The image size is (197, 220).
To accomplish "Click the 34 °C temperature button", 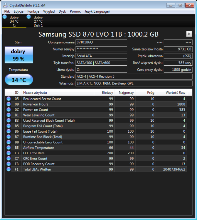I will [19, 80].
